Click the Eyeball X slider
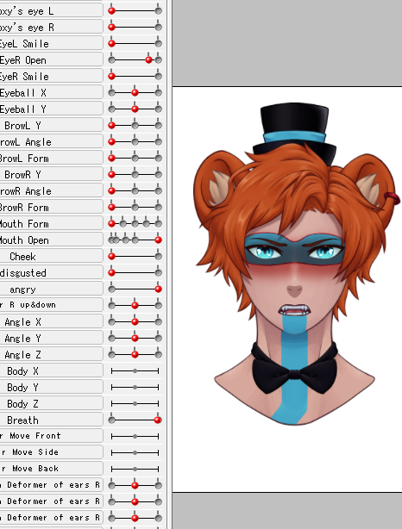Image resolution: width=402 pixels, height=529 pixels. [135, 92]
